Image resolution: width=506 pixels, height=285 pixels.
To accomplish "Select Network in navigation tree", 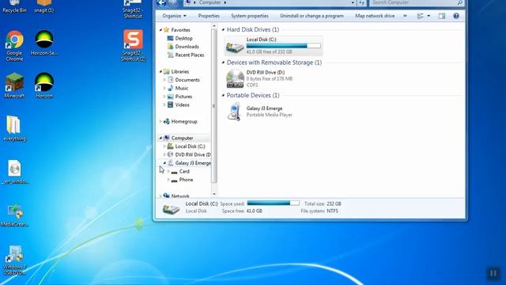I will coord(180,196).
